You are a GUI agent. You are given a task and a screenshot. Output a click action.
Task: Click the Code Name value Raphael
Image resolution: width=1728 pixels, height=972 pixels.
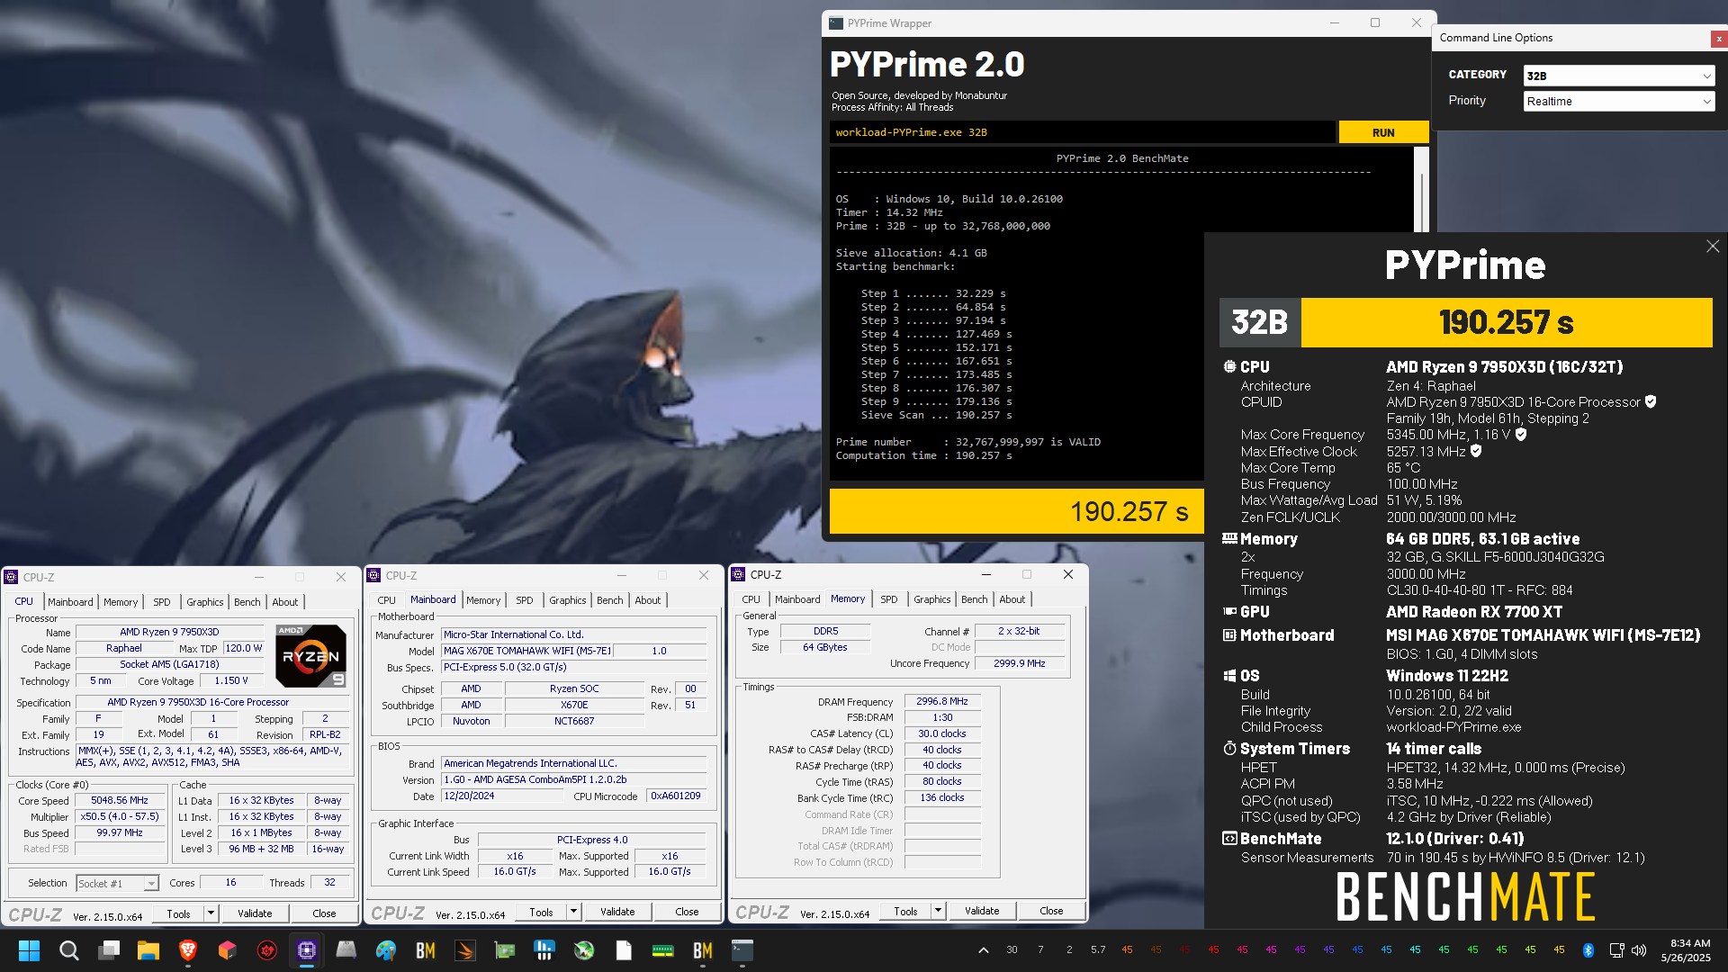[124, 648]
